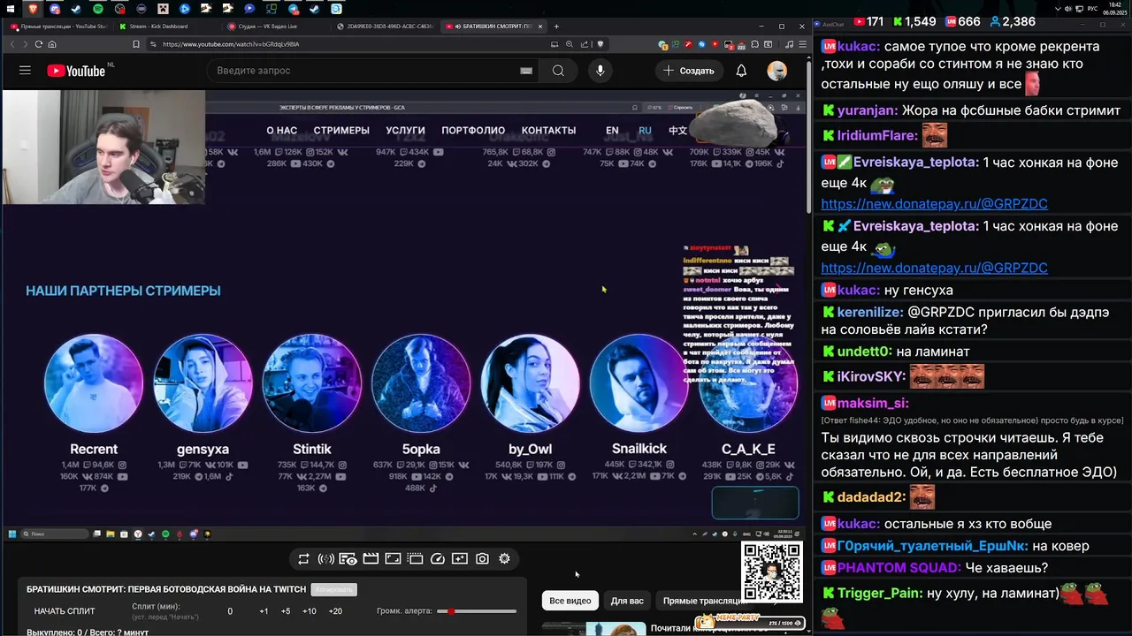Click total viewers 2,386 in AxelChat
The height and width of the screenshot is (636, 1132).
coord(1013,21)
